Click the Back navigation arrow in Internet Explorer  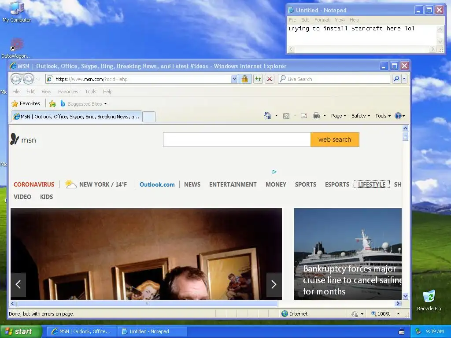pos(16,79)
